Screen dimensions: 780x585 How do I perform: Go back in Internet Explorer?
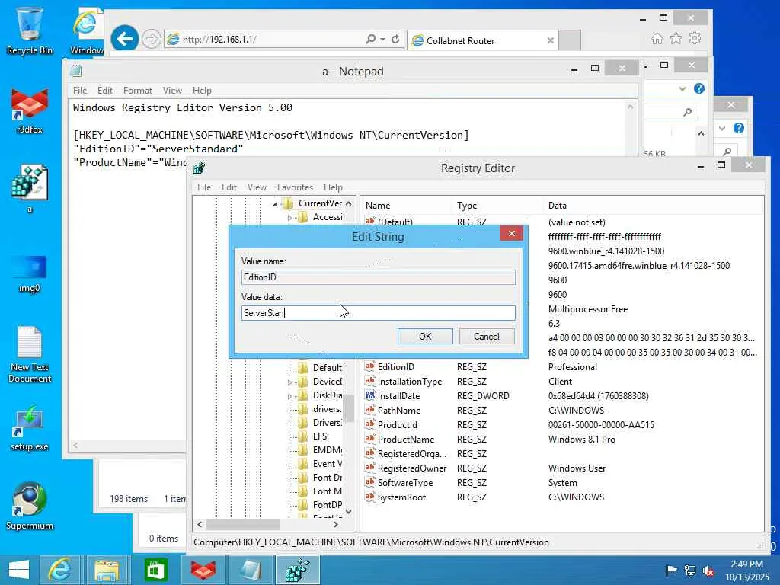(124, 38)
